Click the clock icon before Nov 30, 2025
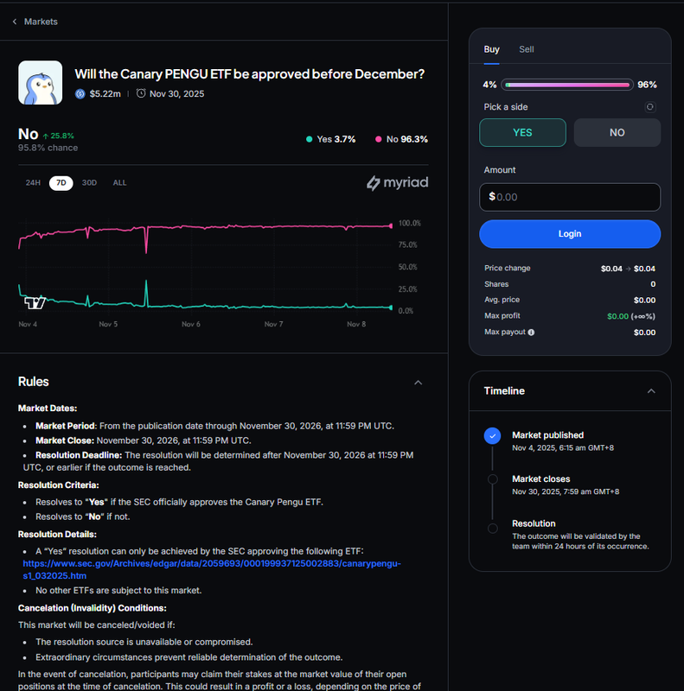This screenshot has height=691, width=684. pyautogui.click(x=141, y=93)
